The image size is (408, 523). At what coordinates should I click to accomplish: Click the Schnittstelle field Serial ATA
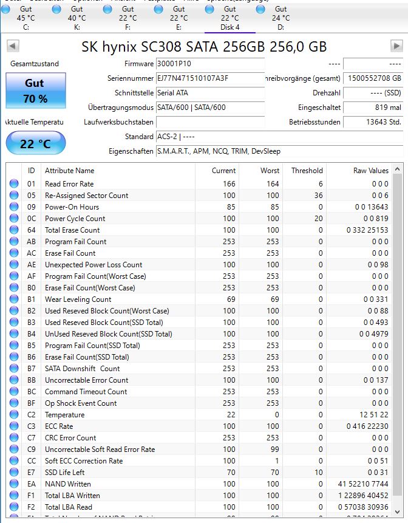click(x=210, y=93)
